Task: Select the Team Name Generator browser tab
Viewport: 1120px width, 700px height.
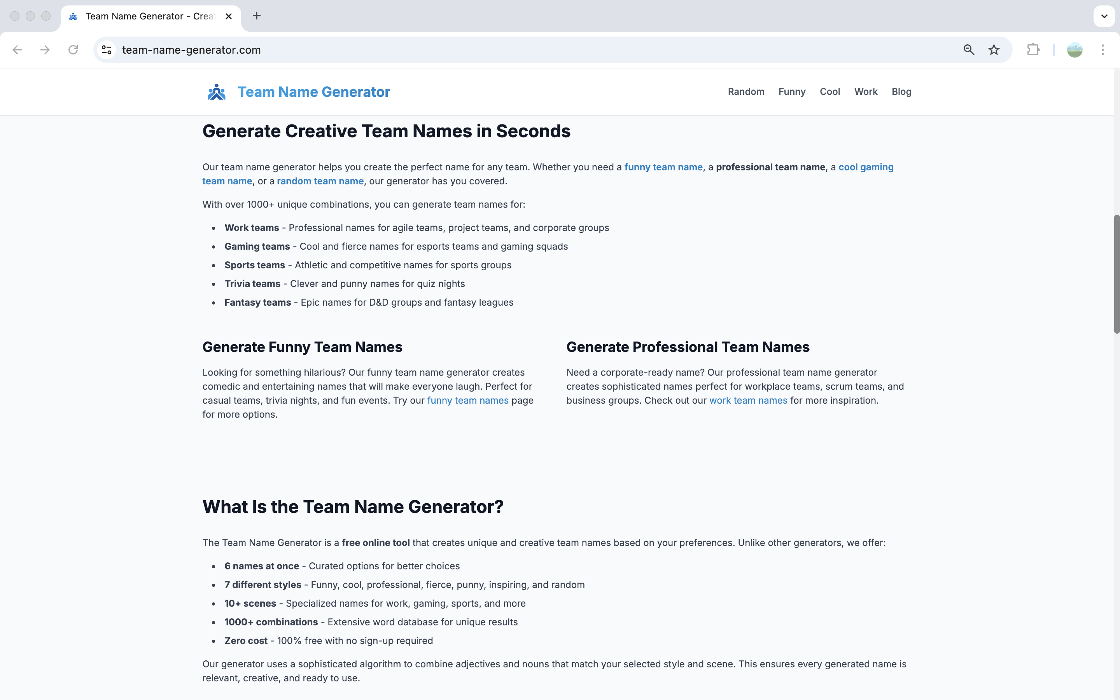Action: point(143,16)
